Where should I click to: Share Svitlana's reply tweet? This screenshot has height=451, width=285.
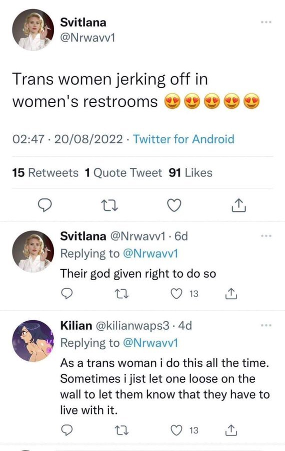231,294
